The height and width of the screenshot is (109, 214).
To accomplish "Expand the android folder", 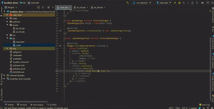I will pos(7,22).
